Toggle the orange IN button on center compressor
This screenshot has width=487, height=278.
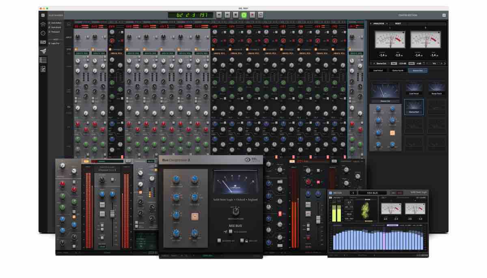click(392, 133)
